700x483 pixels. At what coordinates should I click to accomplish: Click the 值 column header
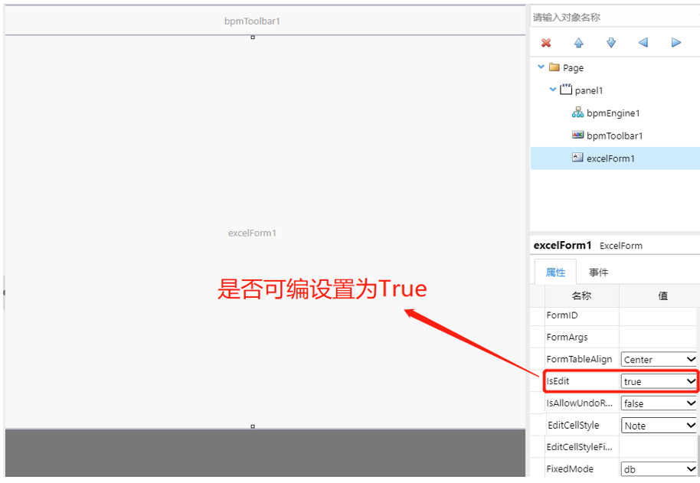663,295
